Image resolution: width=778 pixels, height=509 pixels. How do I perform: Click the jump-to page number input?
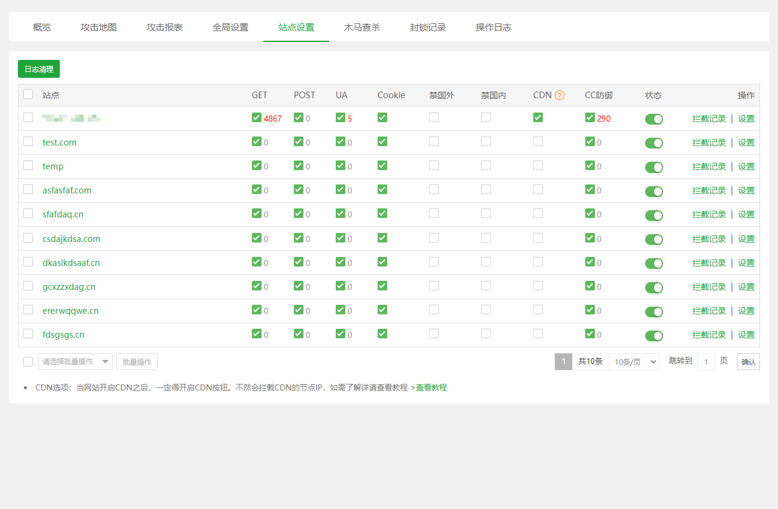[x=706, y=362]
